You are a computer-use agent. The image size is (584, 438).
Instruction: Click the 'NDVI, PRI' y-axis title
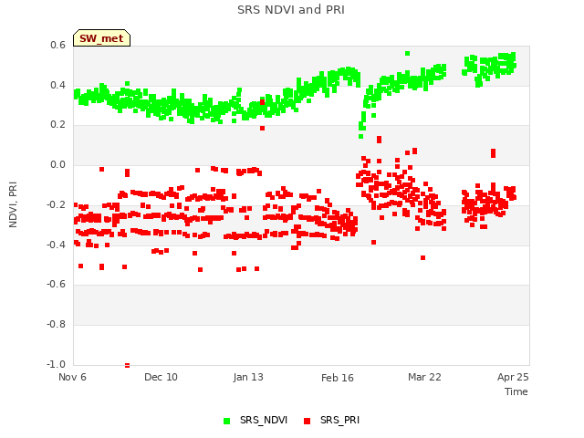(13, 204)
